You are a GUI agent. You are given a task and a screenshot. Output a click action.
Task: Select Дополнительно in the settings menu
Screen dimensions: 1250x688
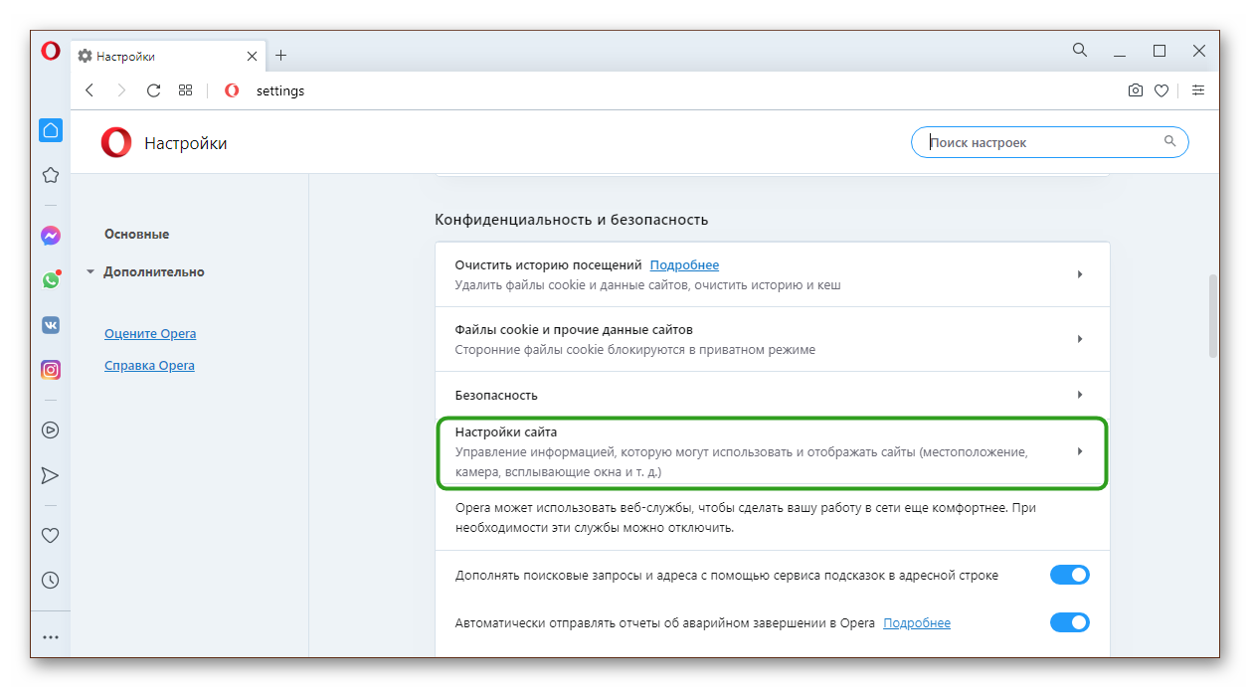pyautogui.click(x=154, y=271)
